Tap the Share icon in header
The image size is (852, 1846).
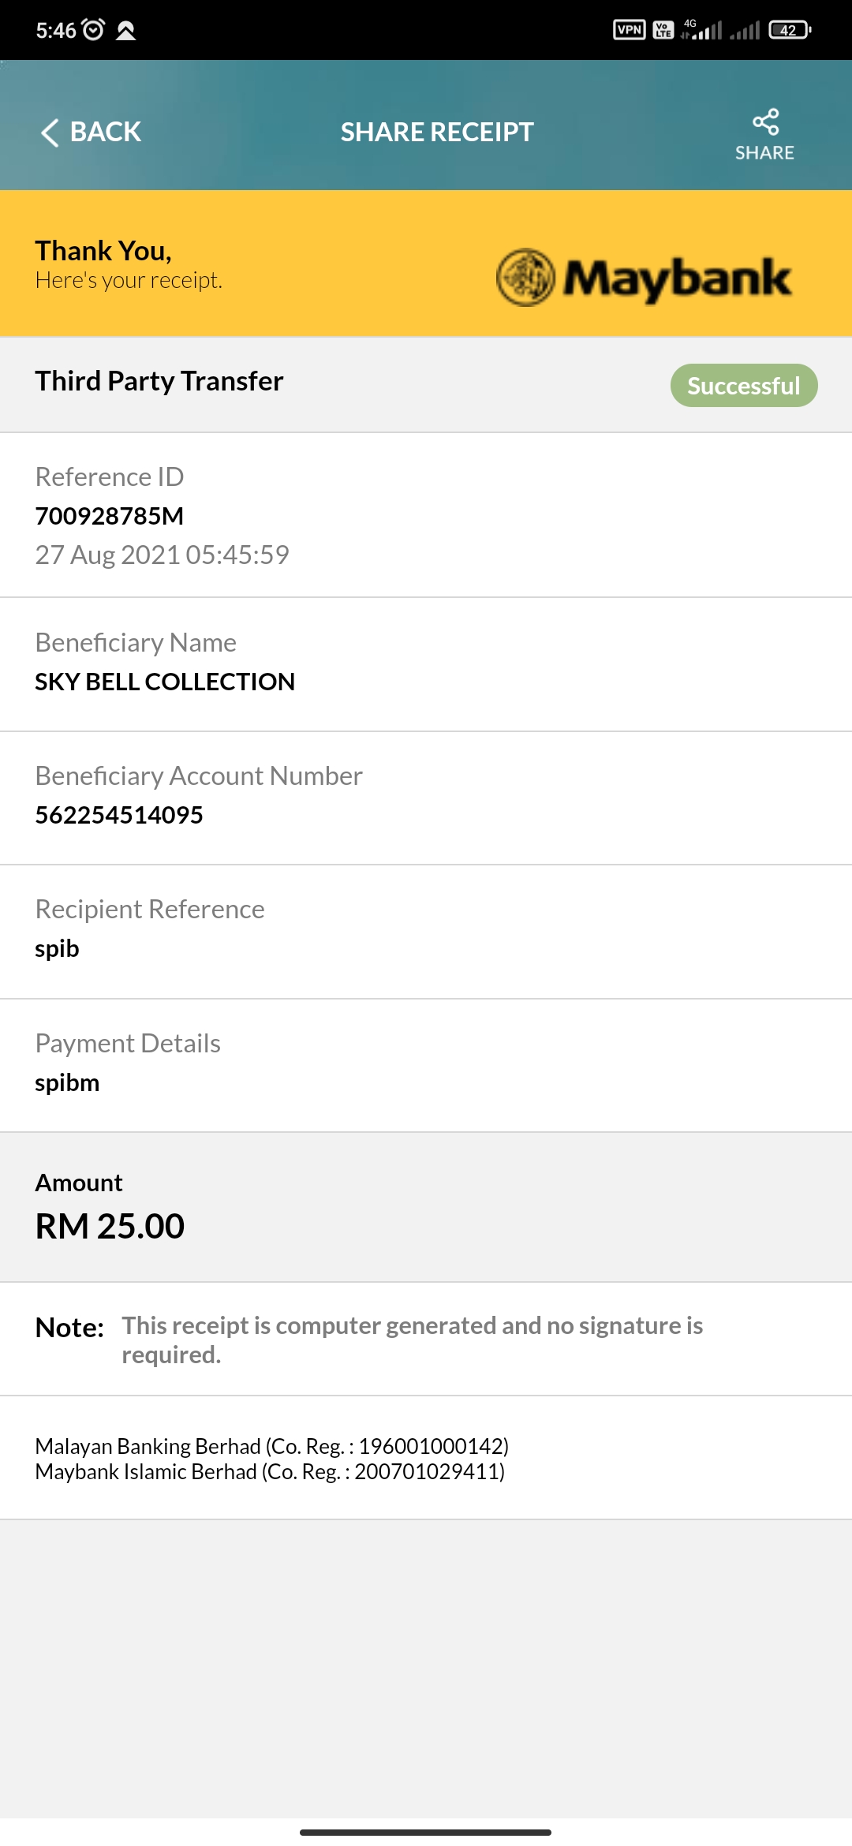765,122
